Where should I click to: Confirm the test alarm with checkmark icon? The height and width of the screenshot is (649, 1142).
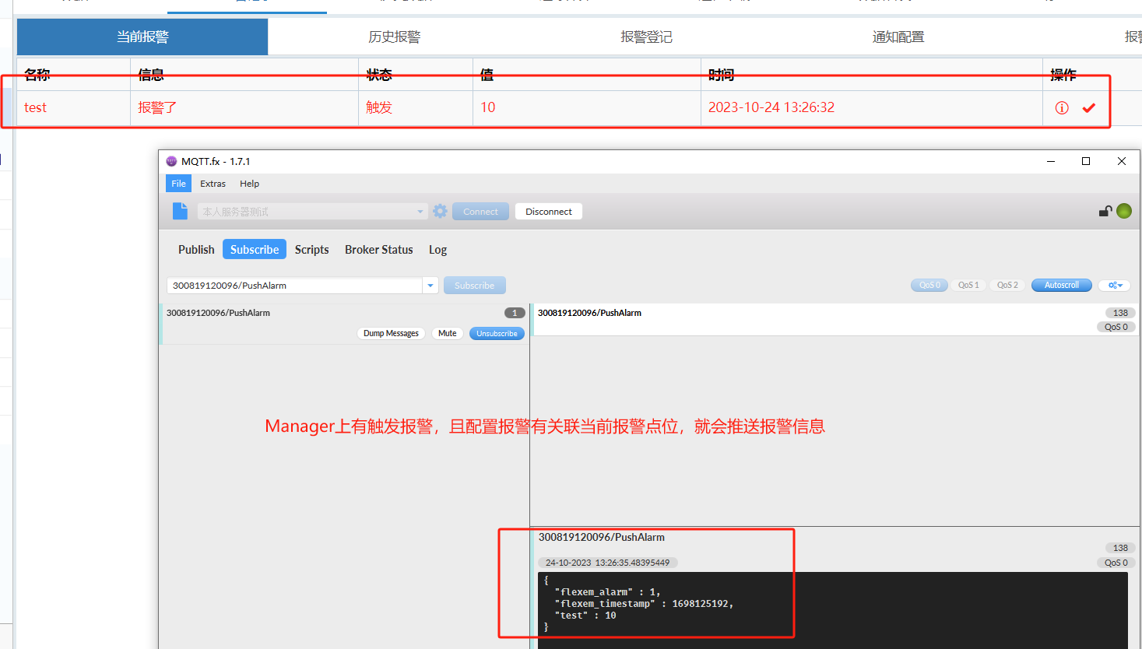[x=1089, y=108]
